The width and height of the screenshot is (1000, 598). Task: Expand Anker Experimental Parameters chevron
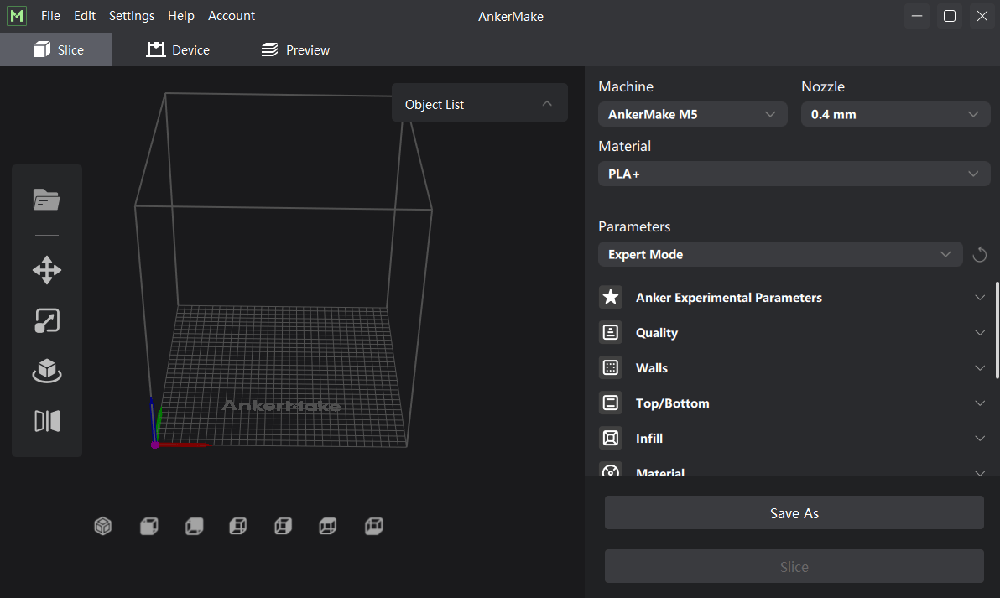click(980, 298)
